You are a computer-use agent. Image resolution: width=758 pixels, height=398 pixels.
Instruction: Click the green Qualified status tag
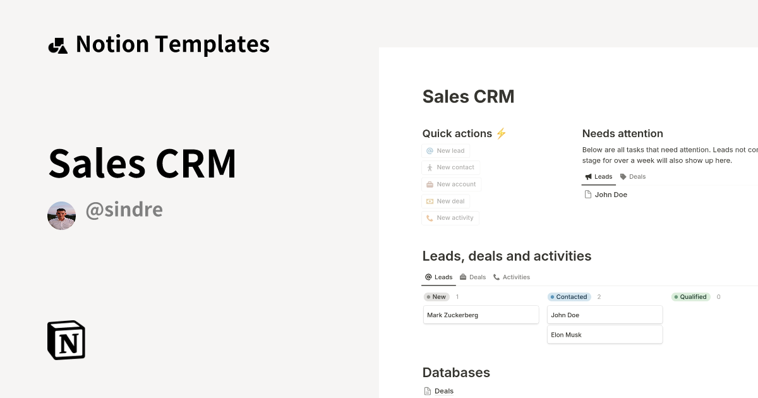pos(690,297)
